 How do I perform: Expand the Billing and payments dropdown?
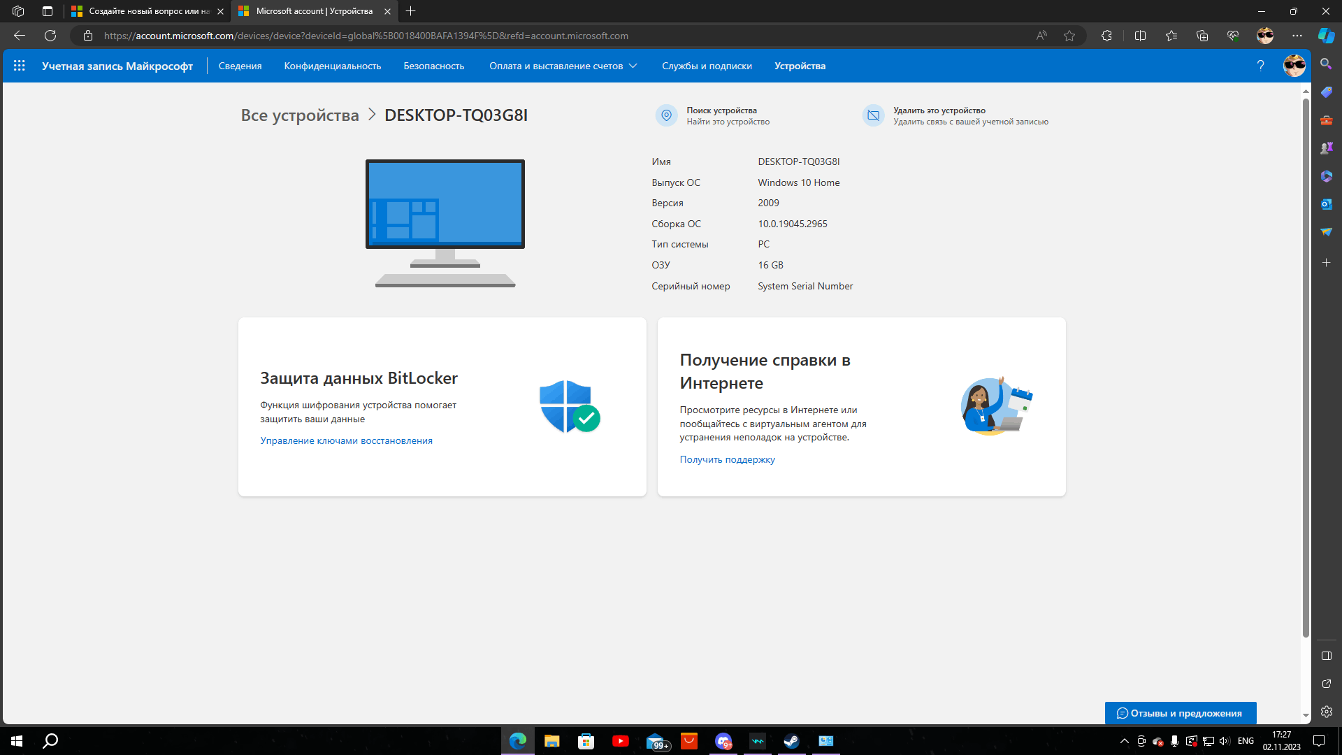click(x=563, y=66)
